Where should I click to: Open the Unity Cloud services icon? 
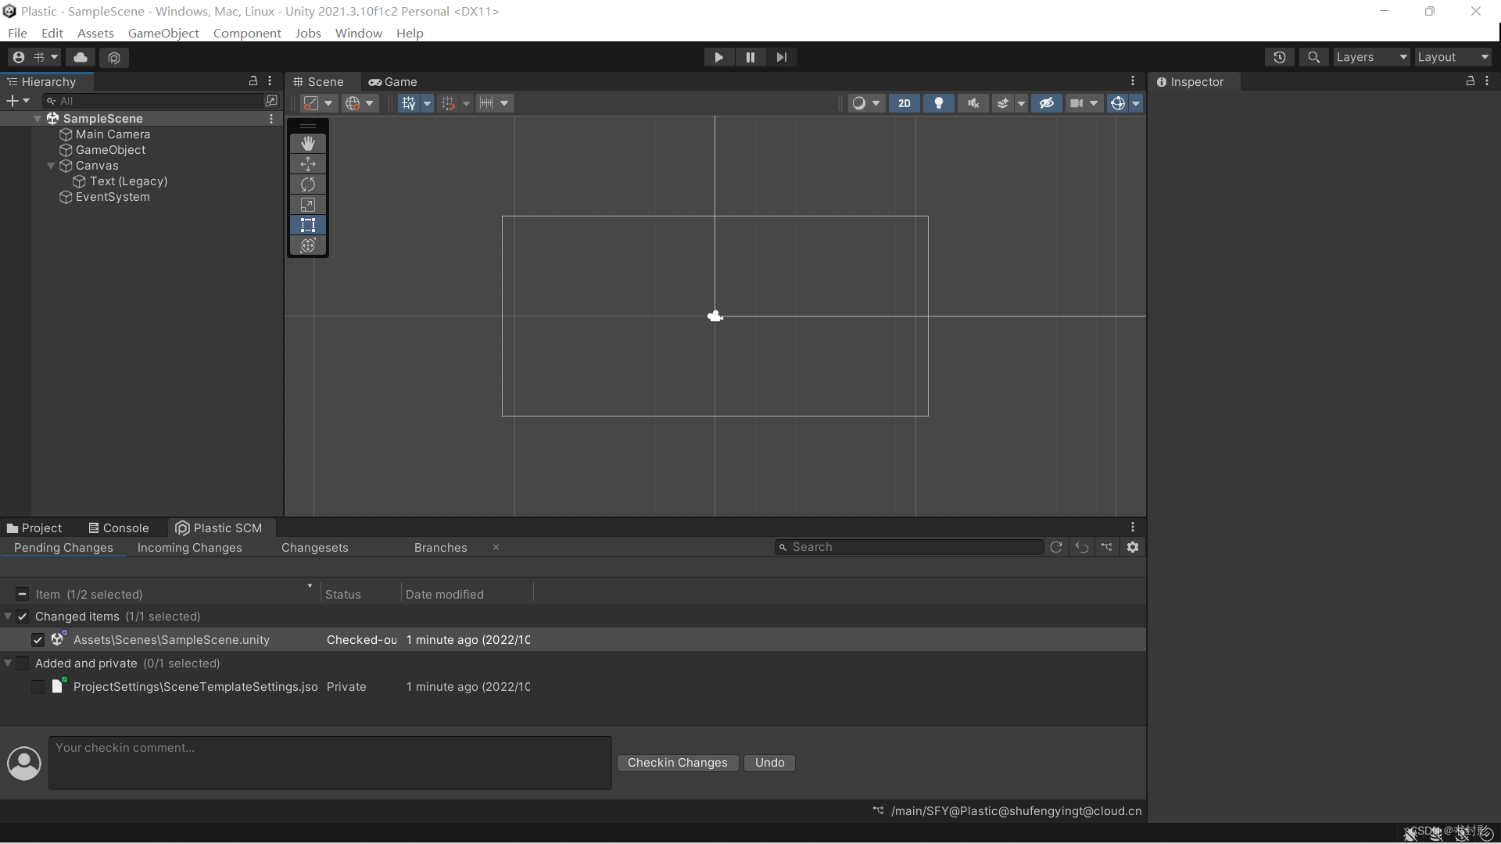pos(81,57)
